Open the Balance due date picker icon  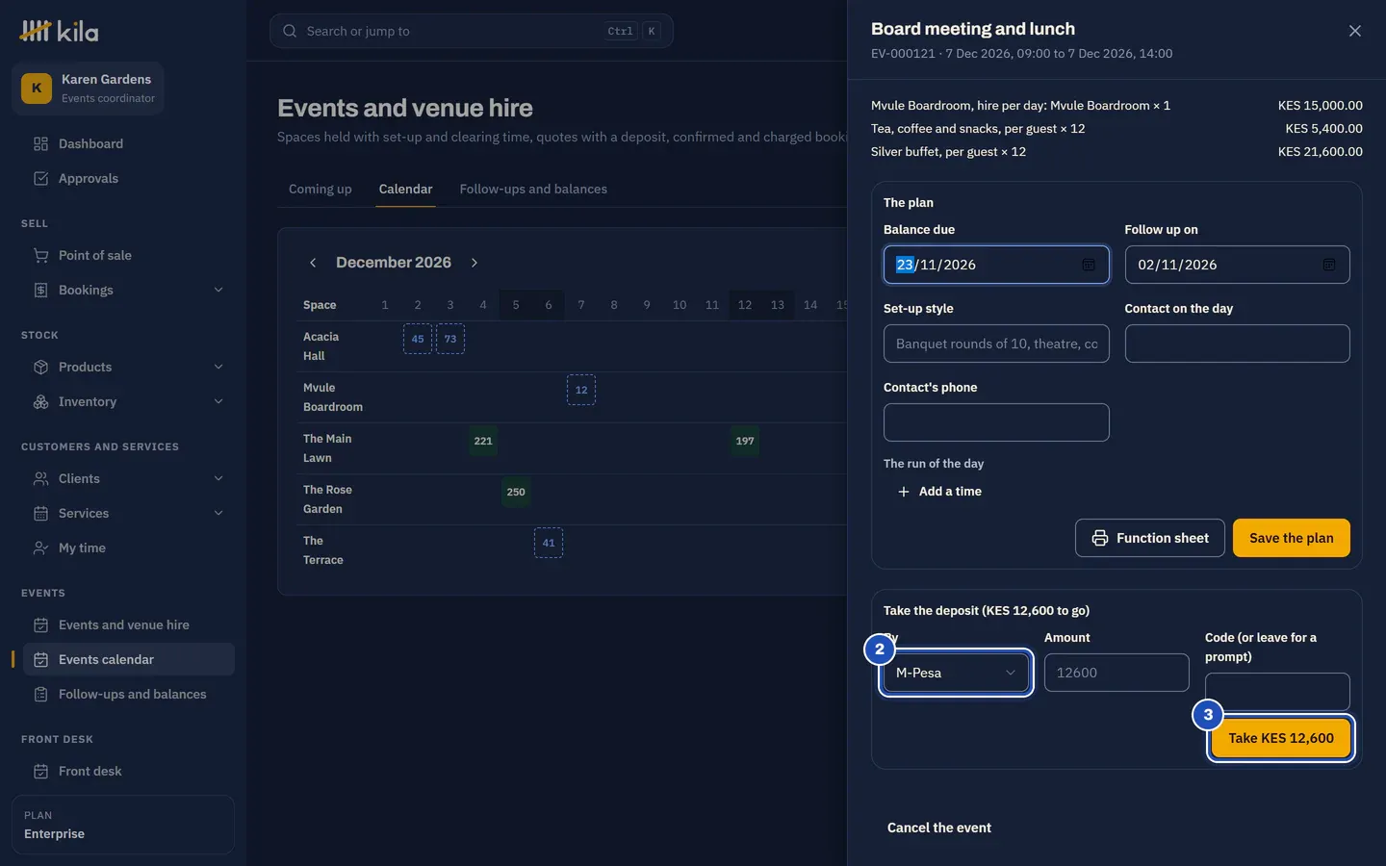pyautogui.click(x=1089, y=265)
